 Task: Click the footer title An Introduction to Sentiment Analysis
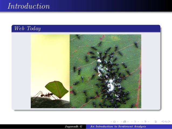click(x=118, y=127)
